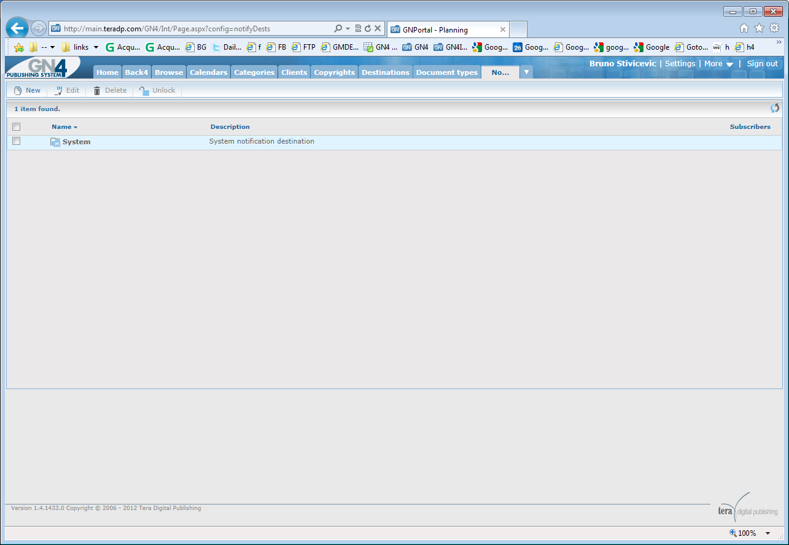The height and width of the screenshot is (545, 789).
Task: Click the GN4 Publishing System logo
Action: (43, 68)
